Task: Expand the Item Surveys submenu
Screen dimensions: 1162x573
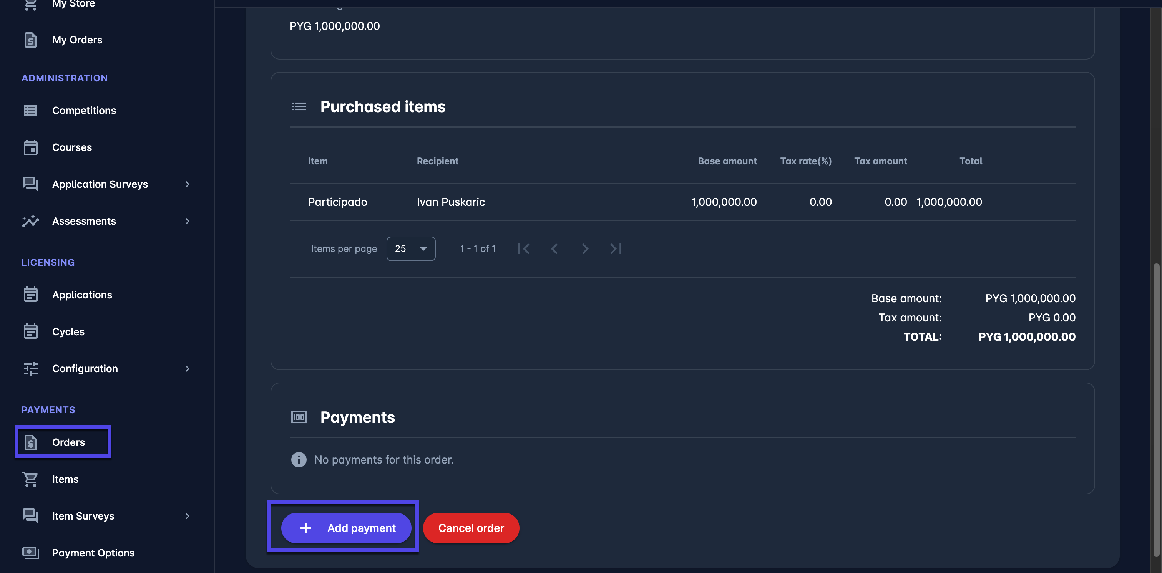Action: [x=187, y=516]
